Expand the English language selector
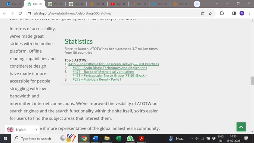Screen dimensions: 254x143 pyautogui.click(x=22, y=130)
